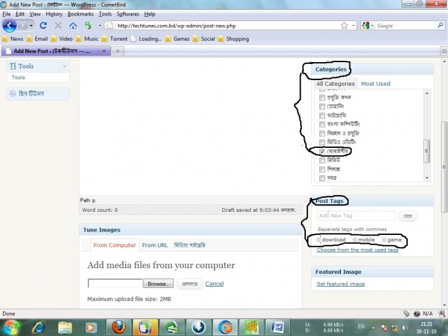Click the Cancel upload link
Viewport: 448px width, 336px height.
214,284
